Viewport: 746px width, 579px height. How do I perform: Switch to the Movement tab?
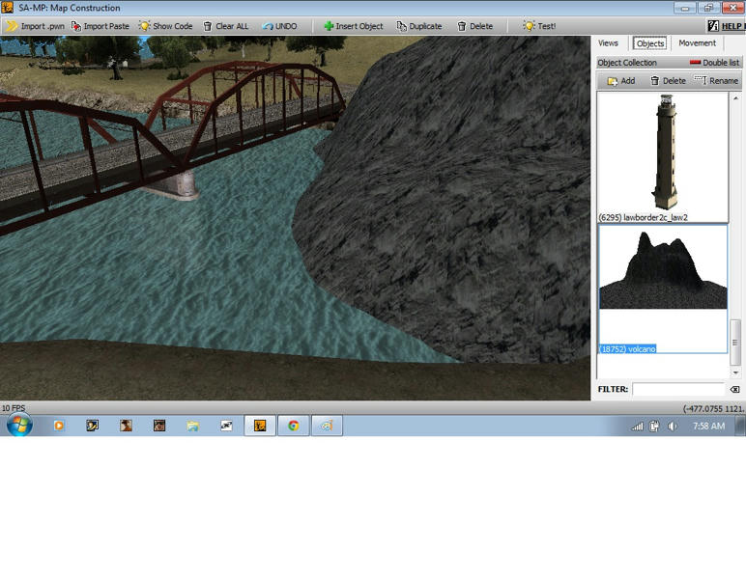point(697,43)
